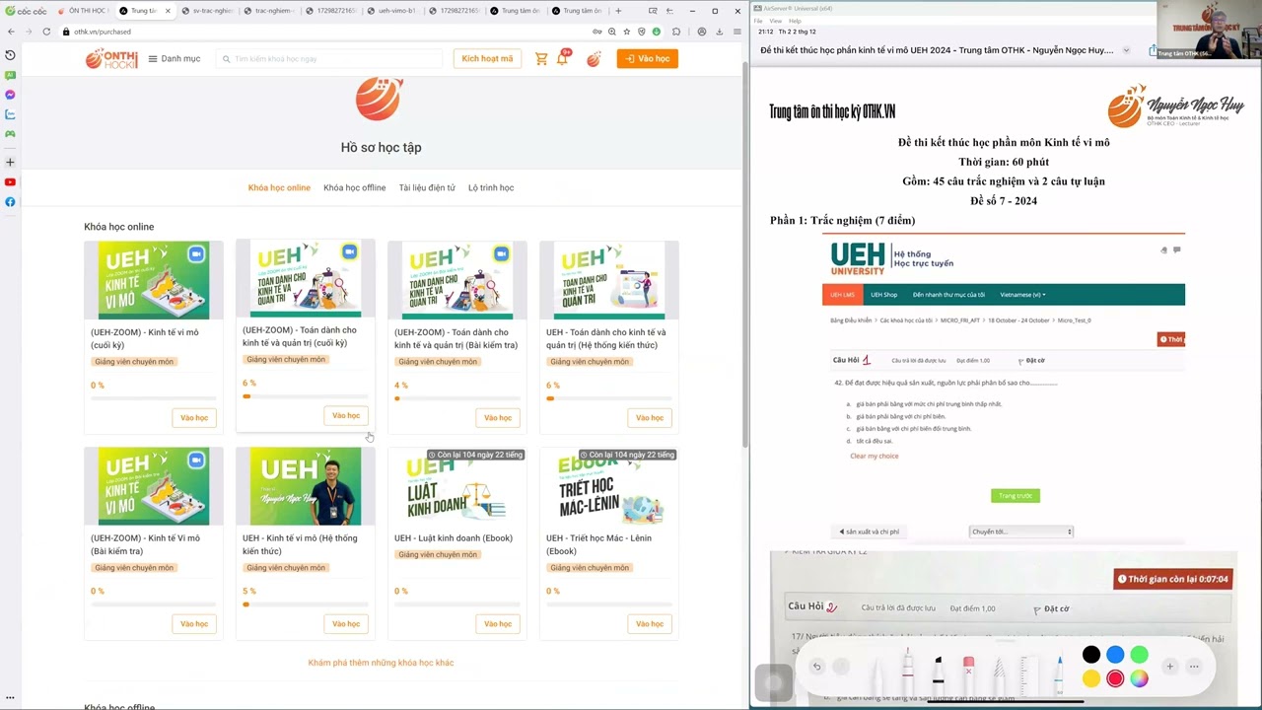The width and height of the screenshot is (1262, 710).
Task: Add a tool with the plus button
Action: tap(1170, 667)
